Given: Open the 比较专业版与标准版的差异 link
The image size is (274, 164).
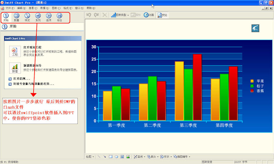Looking at the screenshot, I should [x=34, y=84].
